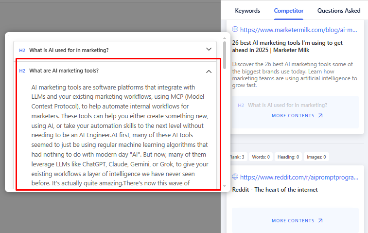Open the marketermilk.com blog link

point(298,30)
